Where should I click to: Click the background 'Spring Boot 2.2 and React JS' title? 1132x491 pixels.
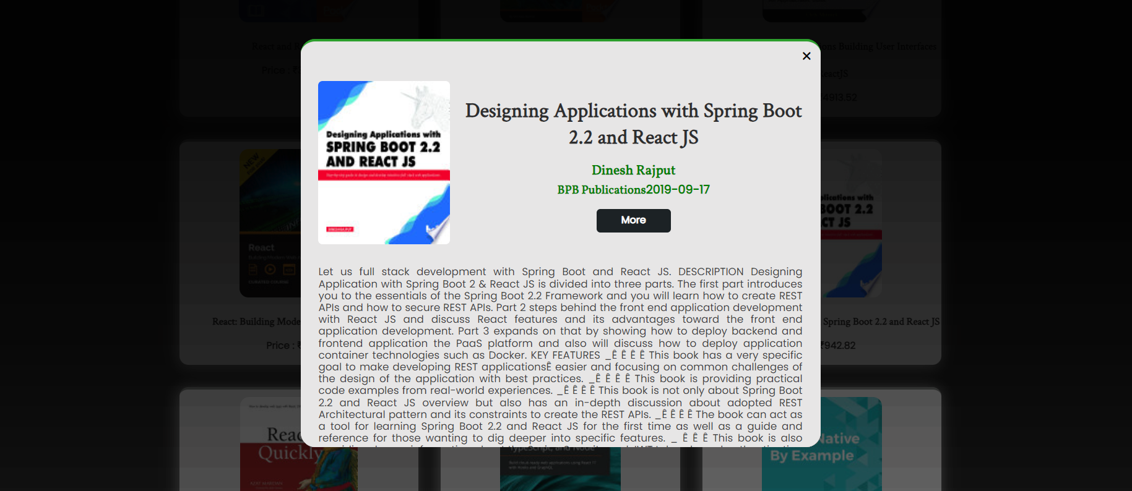coord(880,322)
